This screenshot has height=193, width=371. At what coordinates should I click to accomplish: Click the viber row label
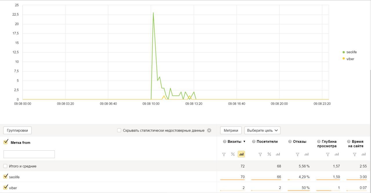pos(13,188)
